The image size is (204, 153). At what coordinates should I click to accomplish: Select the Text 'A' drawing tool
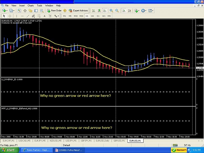(44, 16)
